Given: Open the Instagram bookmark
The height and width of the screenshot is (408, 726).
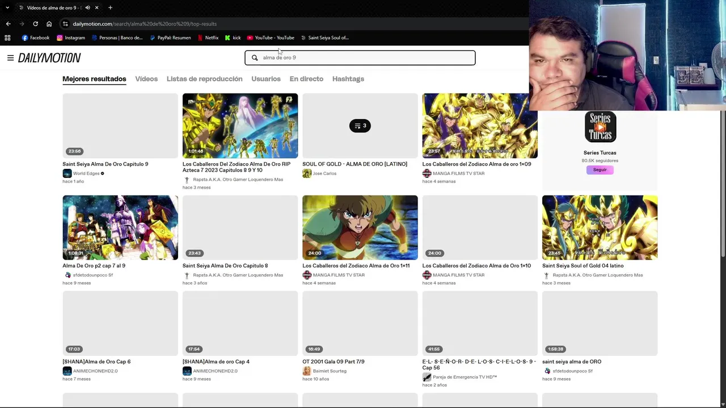Looking at the screenshot, I should 71,38.
